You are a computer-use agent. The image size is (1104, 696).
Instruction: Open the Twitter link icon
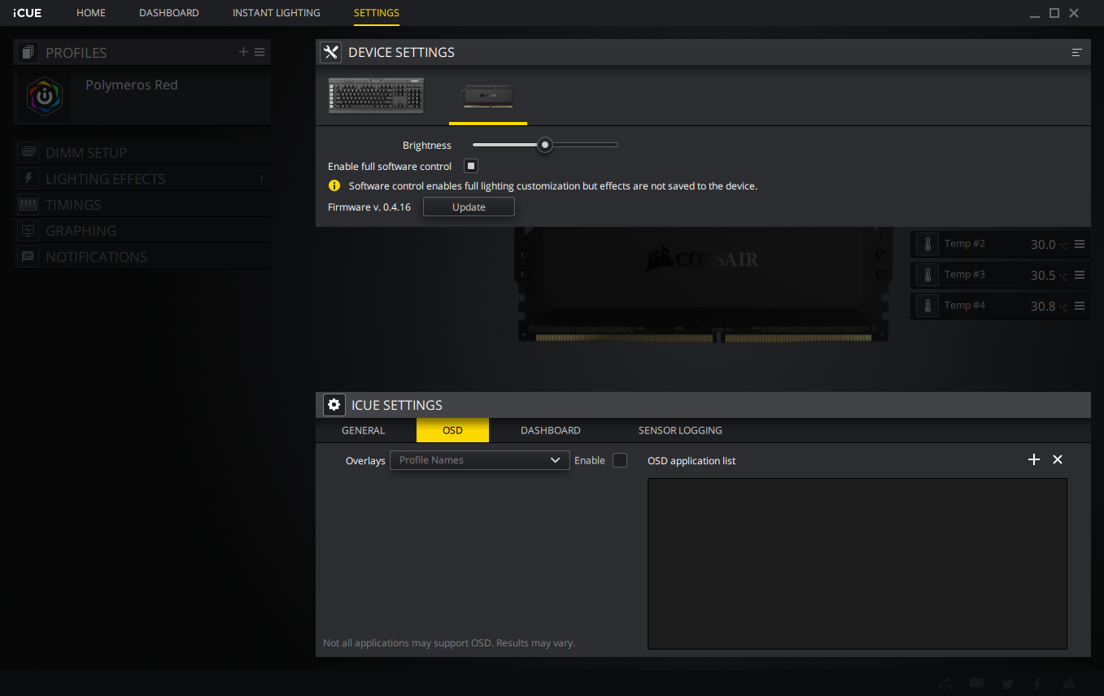1007,684
